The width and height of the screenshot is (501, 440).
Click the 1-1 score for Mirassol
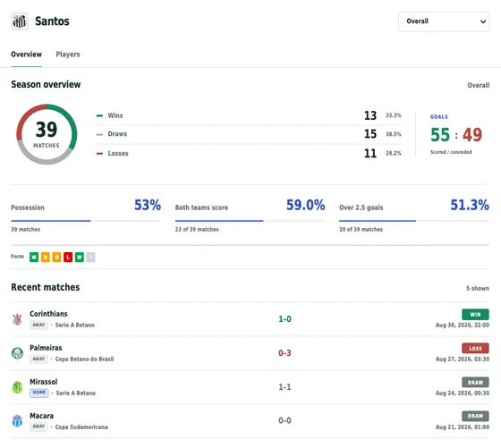tap(284, 387)
